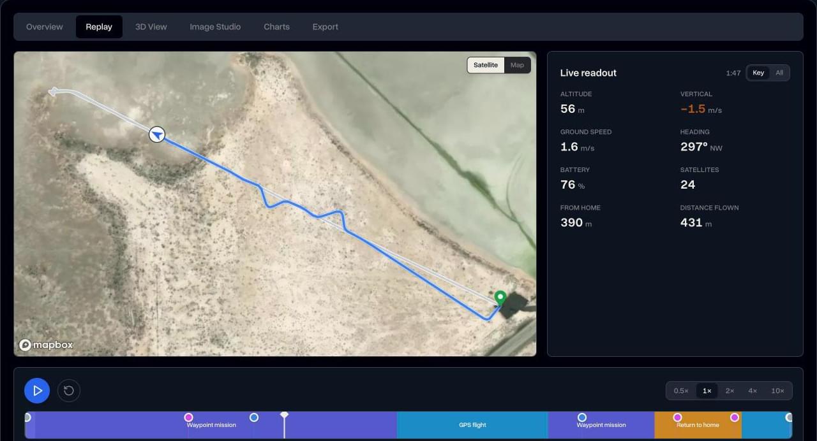This screenshot has height=441, width=817.
Task: Start replay with the play button
Action: coord(37,391)
